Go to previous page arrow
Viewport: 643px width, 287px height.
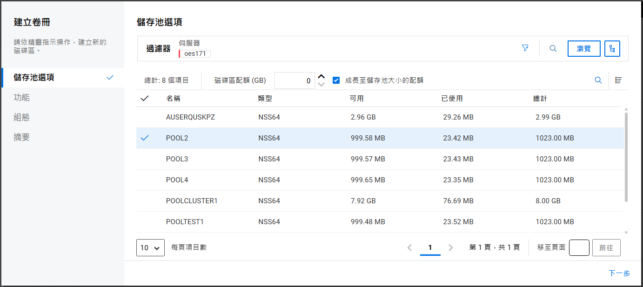(409, 247)
